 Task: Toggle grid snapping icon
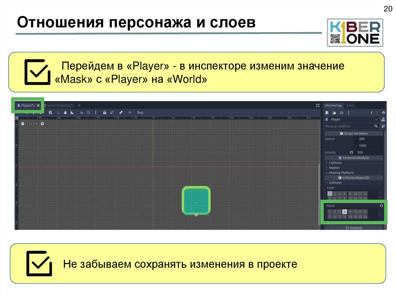[89, 112]
